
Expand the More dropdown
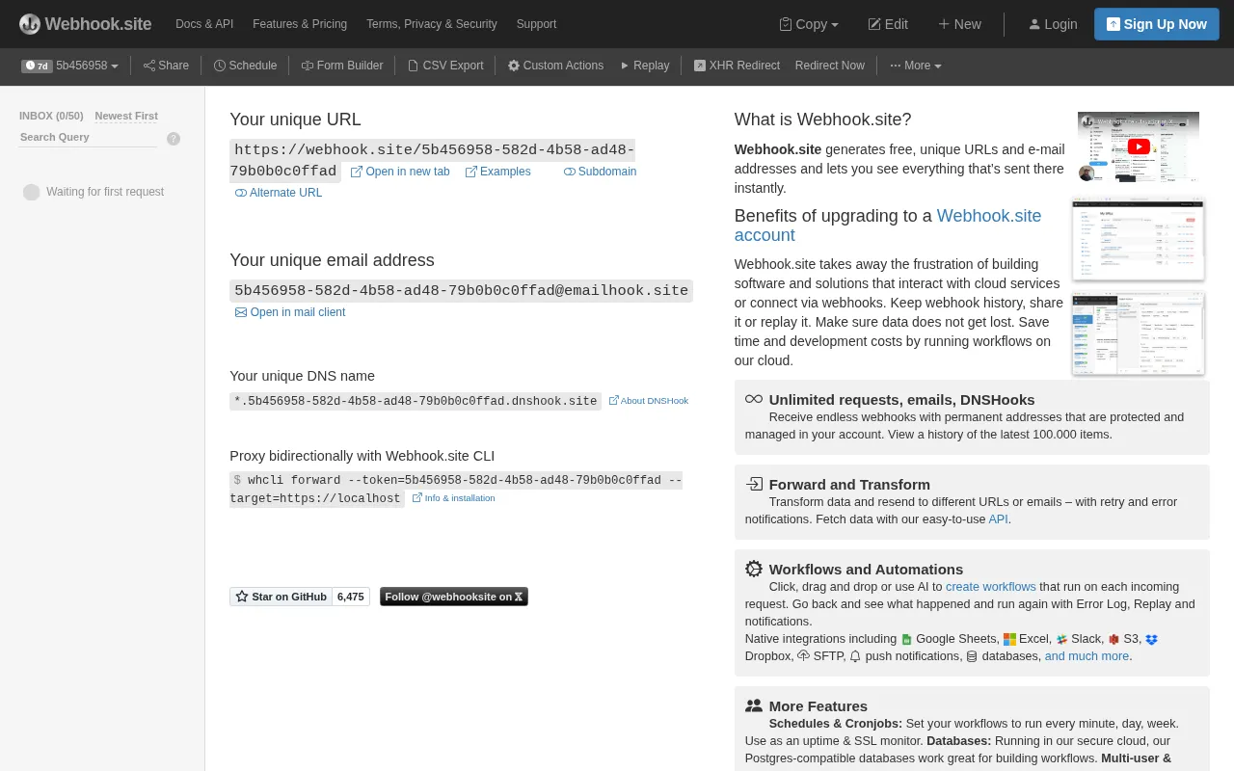pyautogui.click(x=915, y=66)
